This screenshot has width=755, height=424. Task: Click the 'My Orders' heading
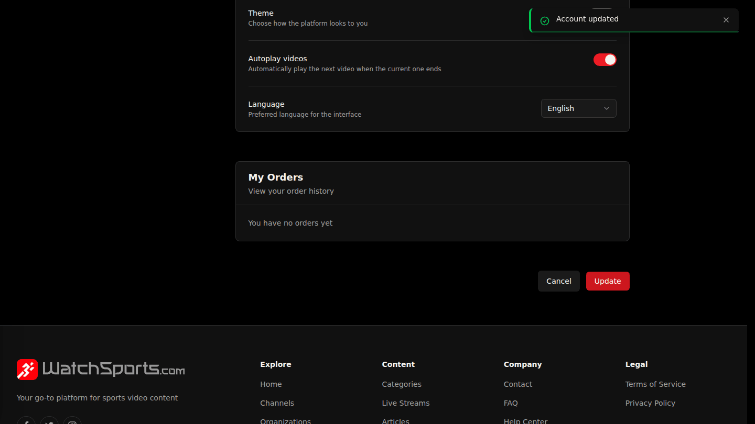click(x=276, y=177)
